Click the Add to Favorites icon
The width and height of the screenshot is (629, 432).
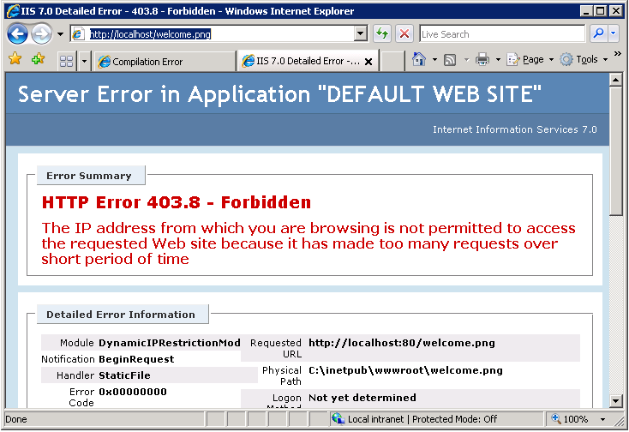(38, 60)
